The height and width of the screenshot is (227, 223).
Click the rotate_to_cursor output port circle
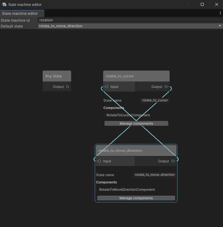166,87
